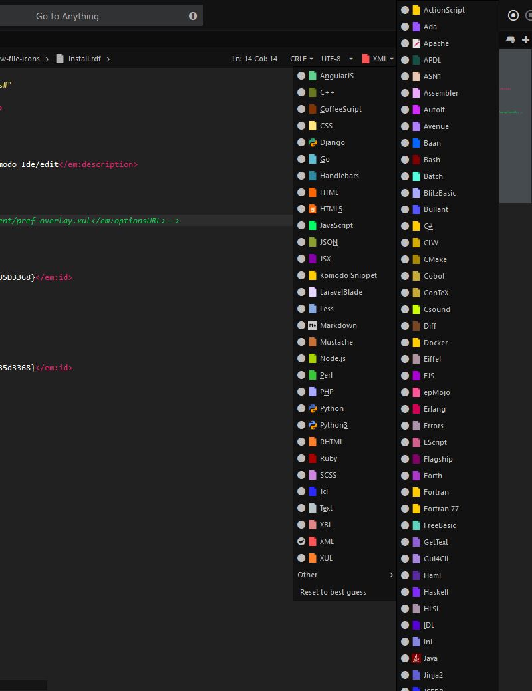Click the HTML5 shield file icon
The width and height of the screenshot is (532, 691).
pyautogui.click(x=313, y=209)
